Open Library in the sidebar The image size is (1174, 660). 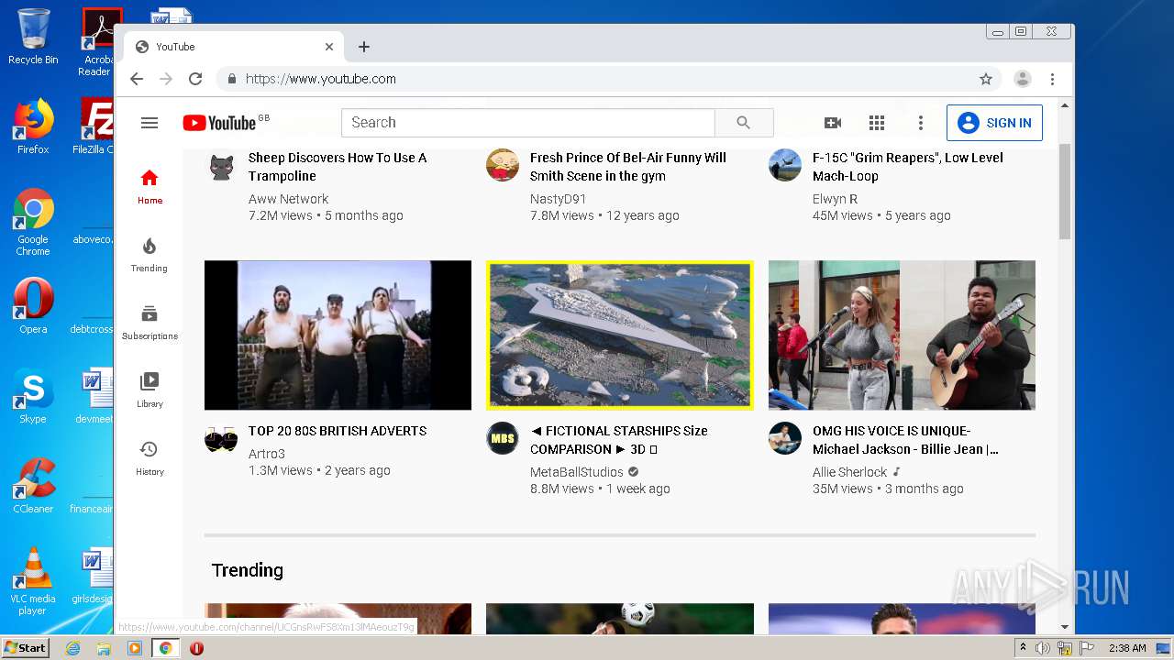click(150, 390)
